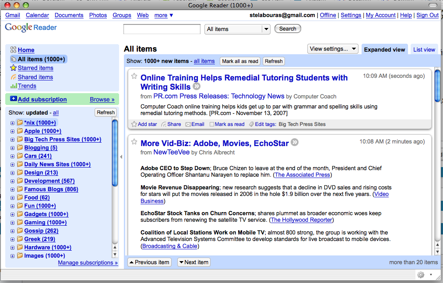Image resolution: width=443 pixels, height=283 pixels.
Task: Star the Online Training article title
Action: pos(134,76)
